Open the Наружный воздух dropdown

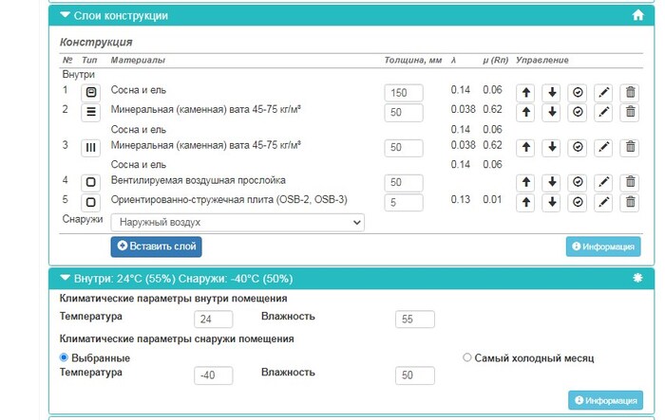237,222
